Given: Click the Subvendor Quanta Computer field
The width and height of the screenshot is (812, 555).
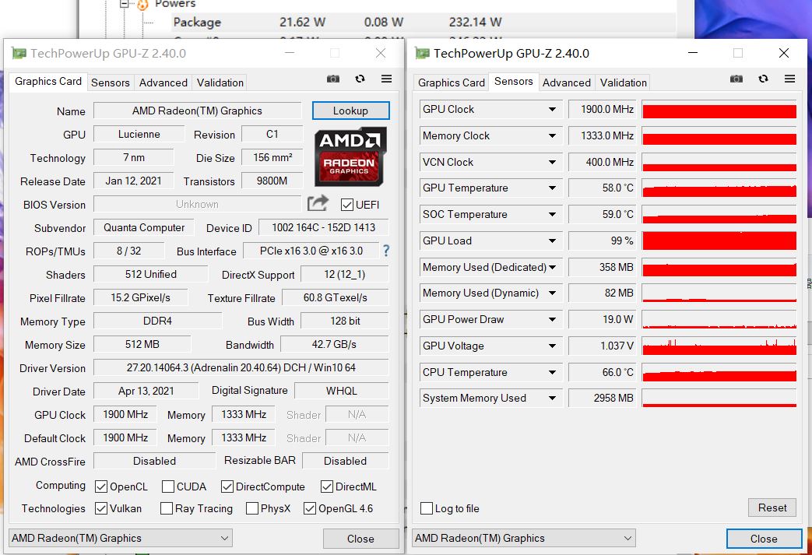Looking at the screenshot, I should (144, 227).
